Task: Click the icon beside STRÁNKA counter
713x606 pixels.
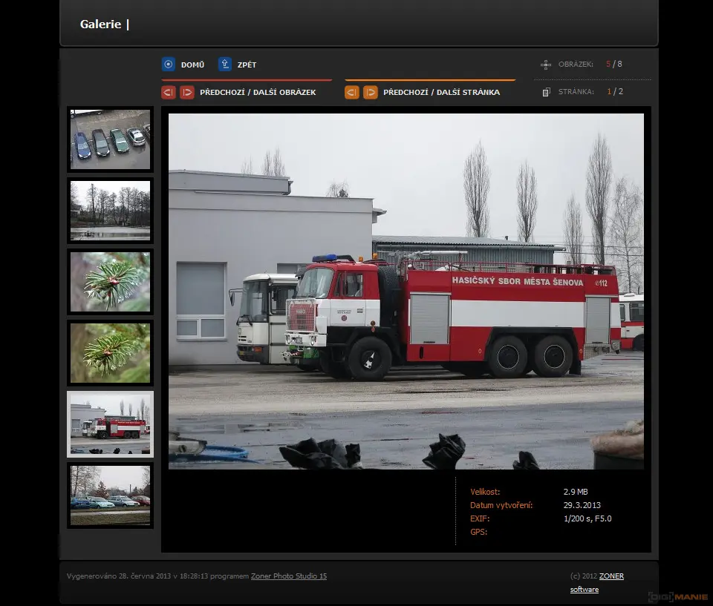Action: click(546, 93)
